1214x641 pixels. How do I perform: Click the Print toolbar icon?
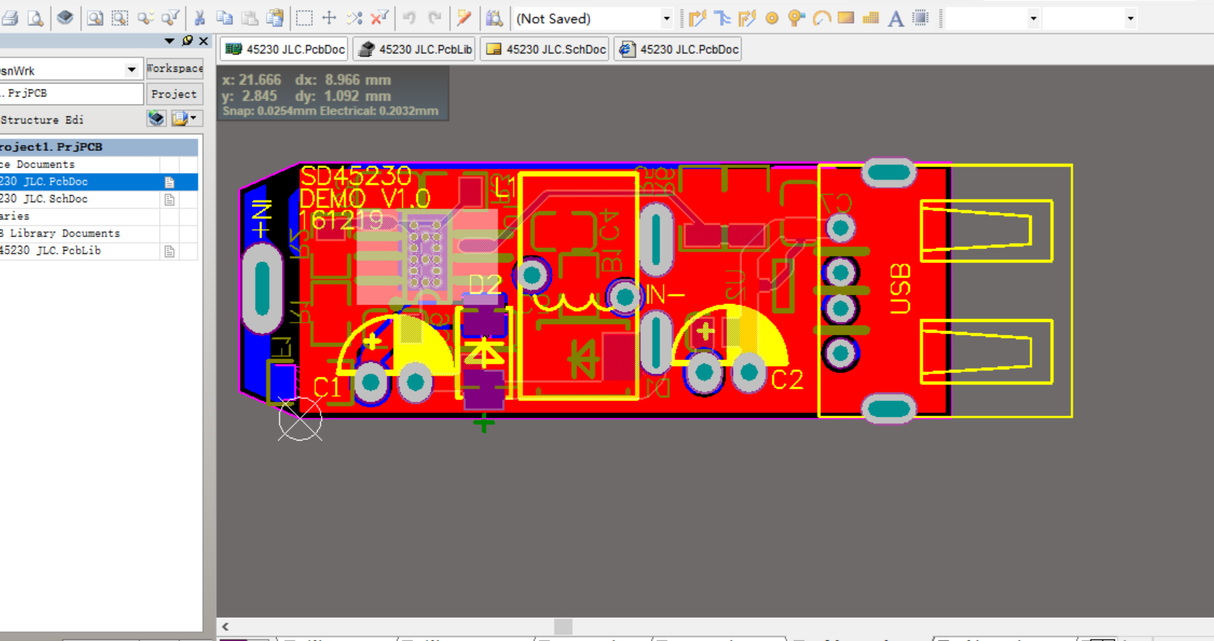coord(10,18)
